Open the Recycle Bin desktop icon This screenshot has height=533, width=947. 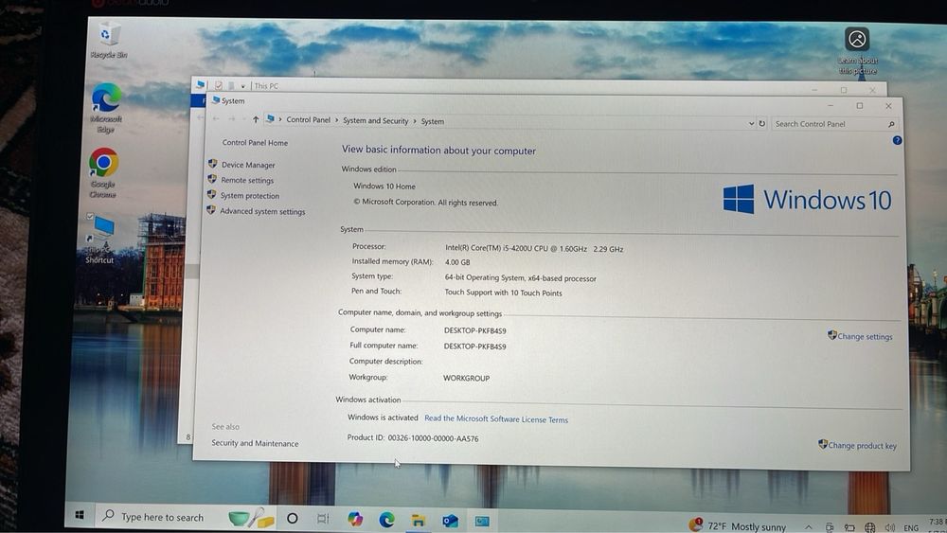click(x=108, y=40)
